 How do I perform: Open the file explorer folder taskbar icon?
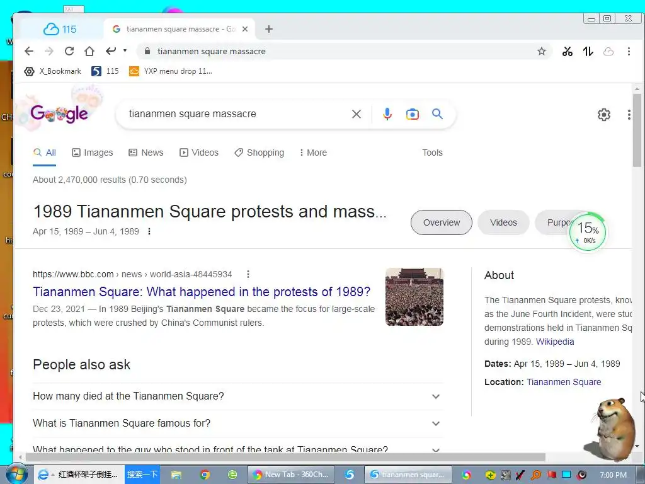coord(176,475)
